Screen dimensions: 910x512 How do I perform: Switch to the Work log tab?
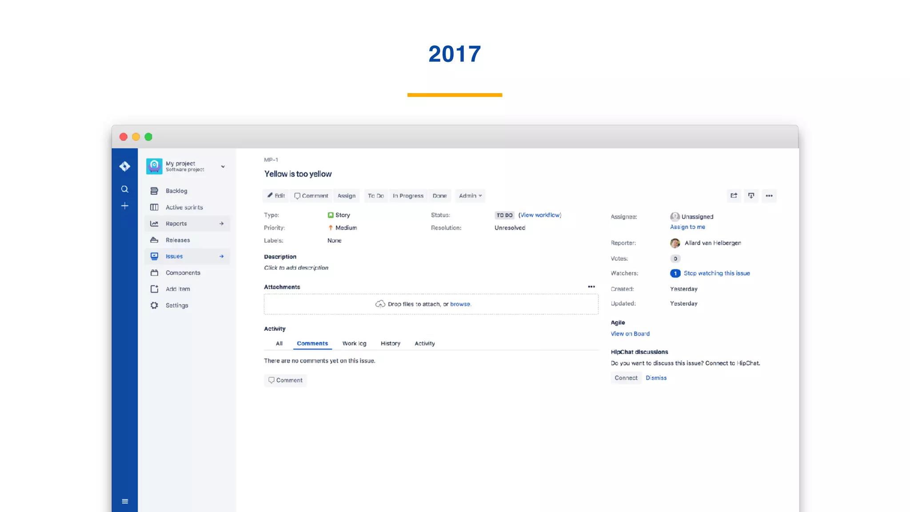[354, 344]
